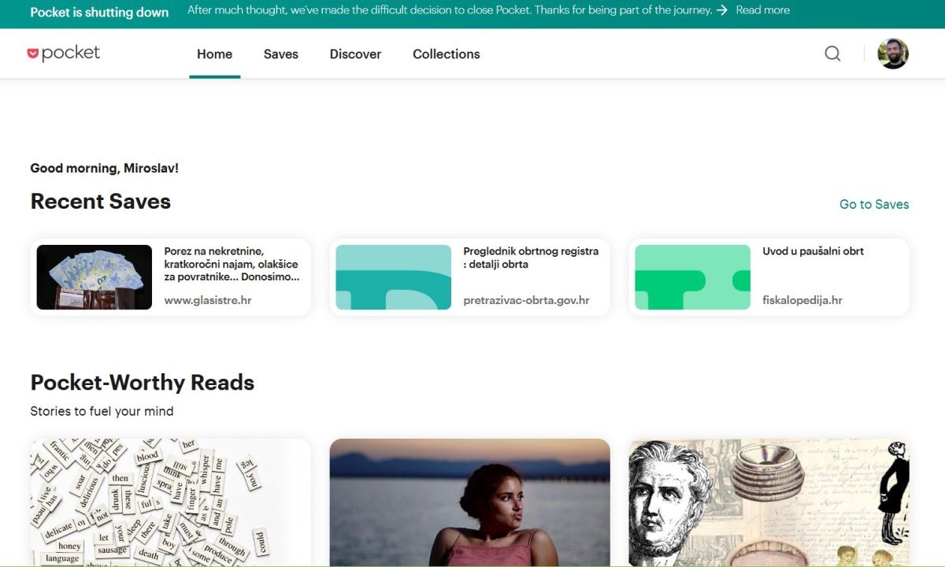Open Uvod u paušalni obrt title
This screenshot has width=945, height=567.
click(813, 251)
